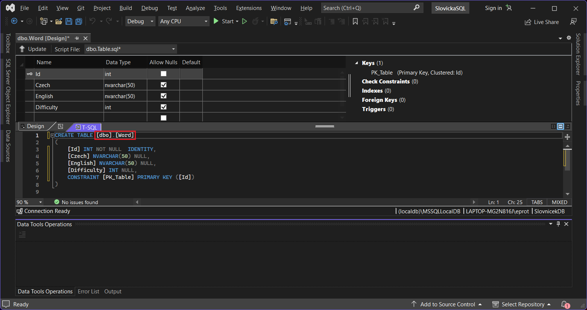Uncheck Allow Nulls for Czech column

click(164, 85)
